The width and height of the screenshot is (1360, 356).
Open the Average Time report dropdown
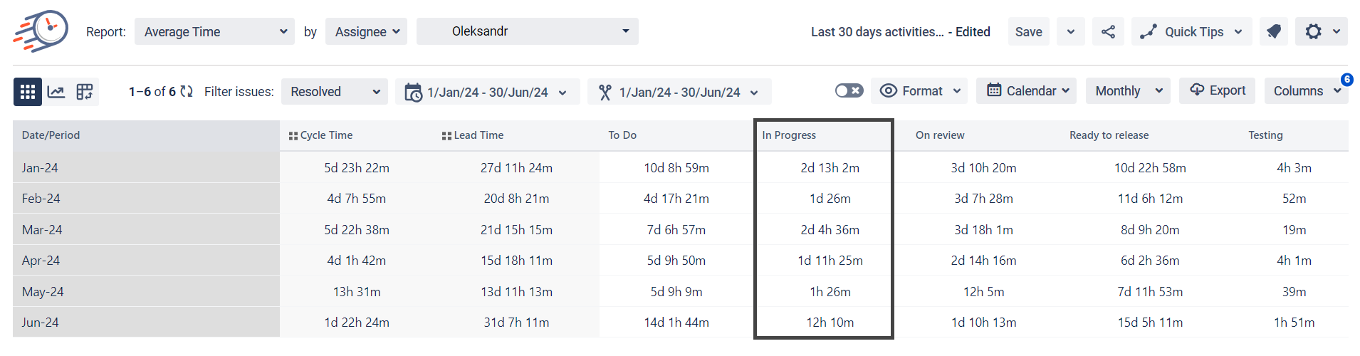point(214,32)
